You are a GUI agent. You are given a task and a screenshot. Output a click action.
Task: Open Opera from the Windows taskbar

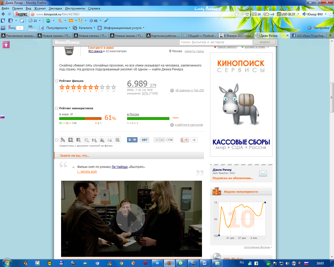coord(145,263)
